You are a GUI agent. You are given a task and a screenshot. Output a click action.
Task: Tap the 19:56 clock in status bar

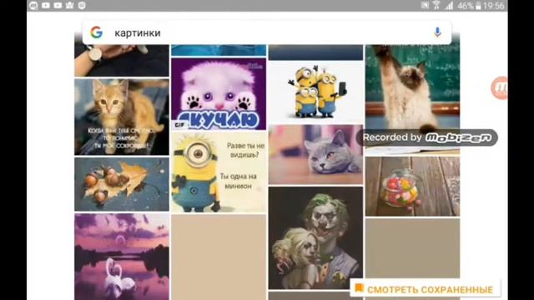pos(493,6)
